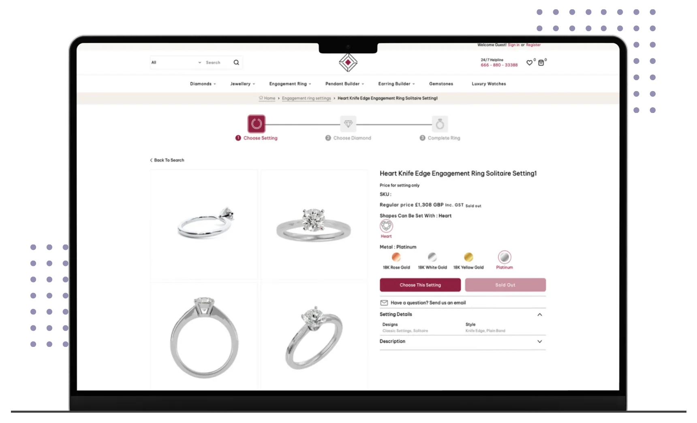This screenshot has height=423, width=697.
Task: Select the Platinum metal option
Action: point(505,257)
